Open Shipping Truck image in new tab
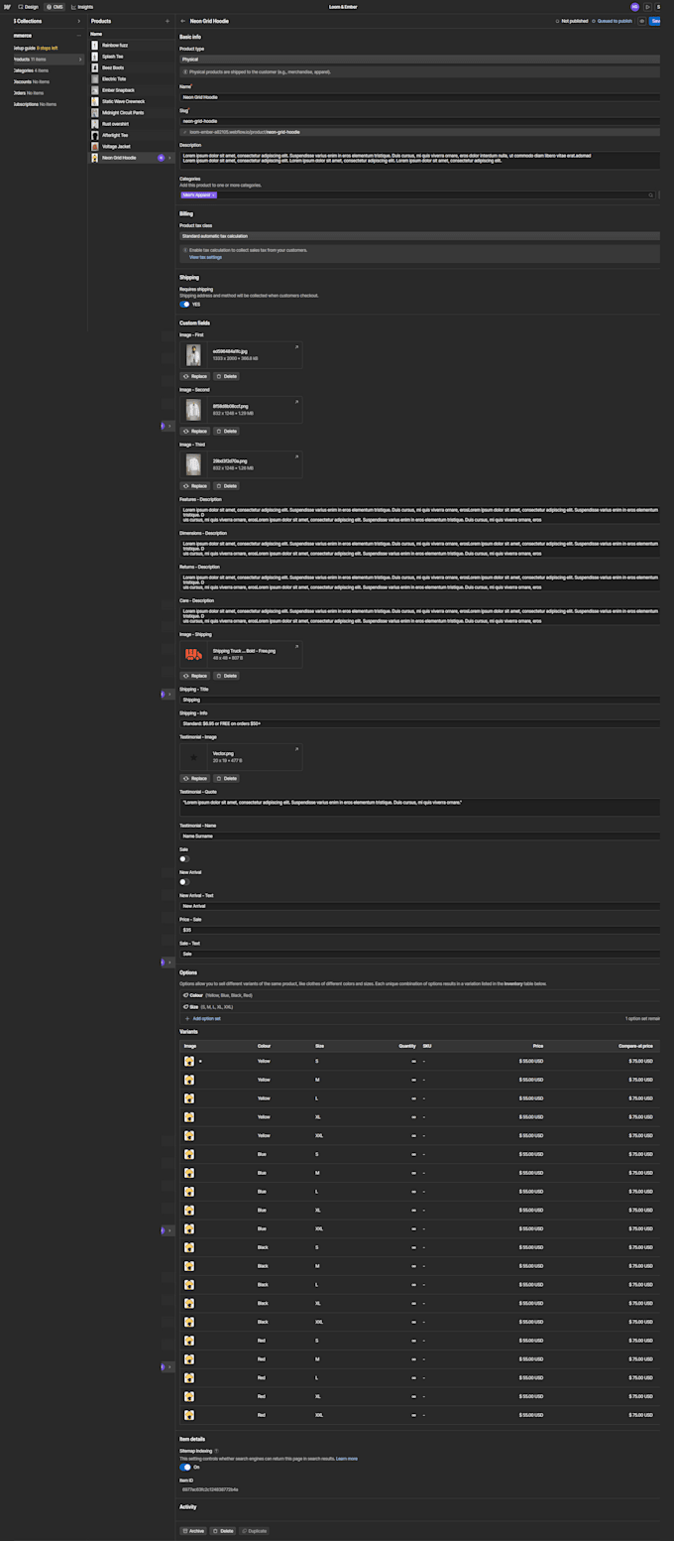The height and width of the screenshot is (1541, 674). click(x=295, y=647)
